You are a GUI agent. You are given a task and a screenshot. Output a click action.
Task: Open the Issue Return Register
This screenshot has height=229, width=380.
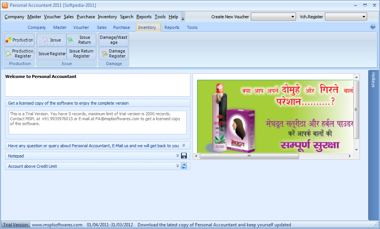81,54
